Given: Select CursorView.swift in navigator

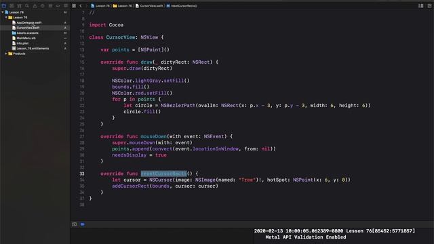Looking at the screenshot, I should pyautogui.click(x=28, y=28).
